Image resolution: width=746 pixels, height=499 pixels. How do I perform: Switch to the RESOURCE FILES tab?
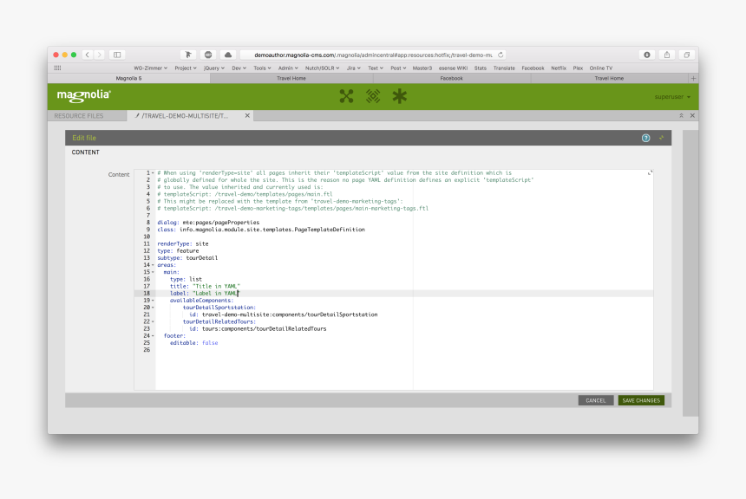point(79,115)
